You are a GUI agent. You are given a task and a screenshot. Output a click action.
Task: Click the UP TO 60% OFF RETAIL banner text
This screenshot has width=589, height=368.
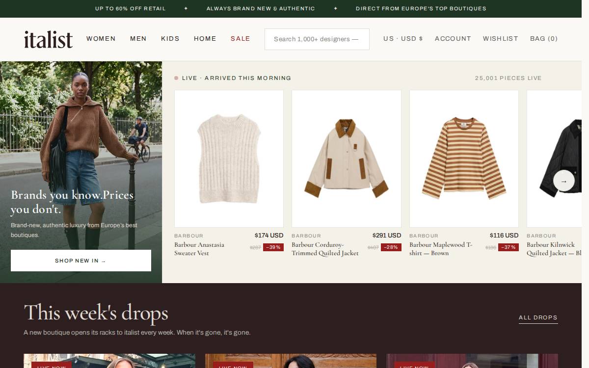click(x=131, y=8)
